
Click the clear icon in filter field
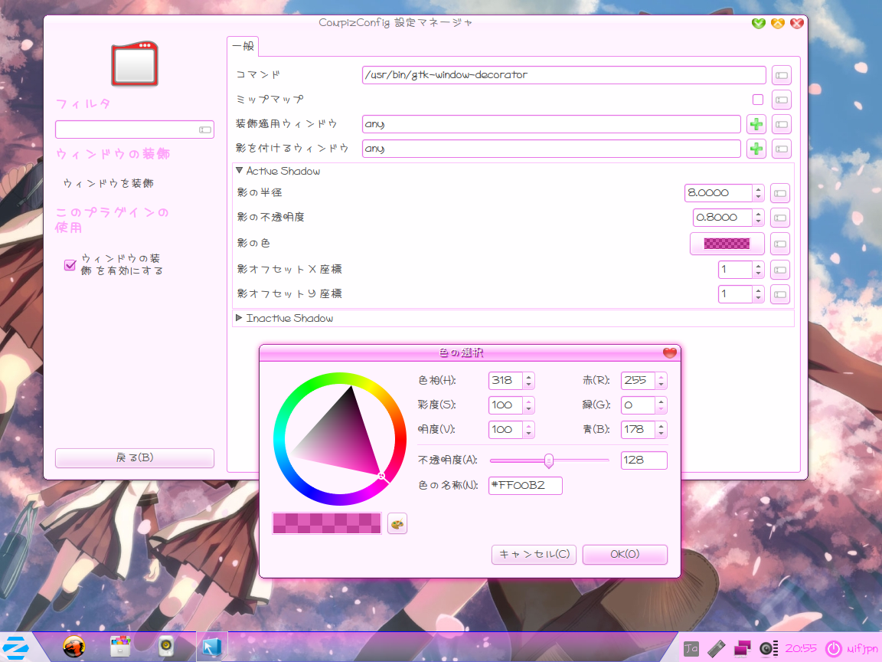point(205,130)
